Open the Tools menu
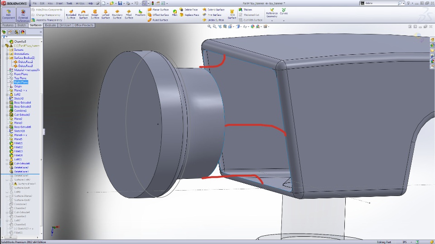 pyautogui.click(x=69, y=3)
